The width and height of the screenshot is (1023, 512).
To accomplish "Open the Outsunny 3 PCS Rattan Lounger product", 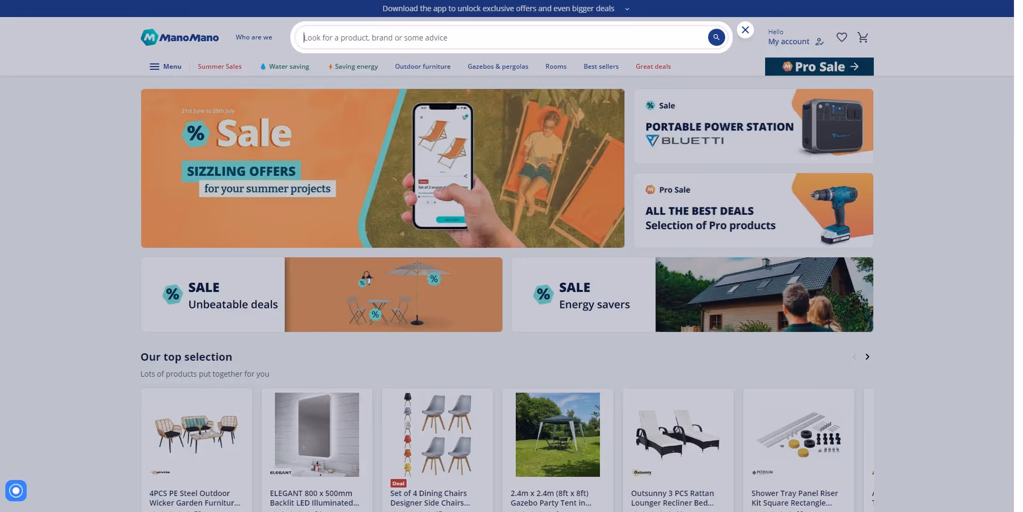I will pos(672,498).
